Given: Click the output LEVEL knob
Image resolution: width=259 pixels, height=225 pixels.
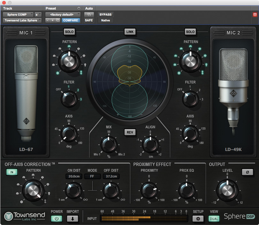Looking at the screenshot, I should tap(227, 191).
